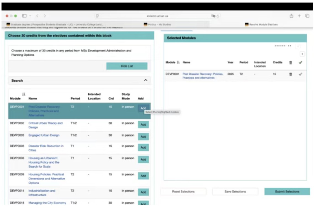Click the trash icon in Selected Modules header
Screen dimensions: 315x216
[x=290, y=63]
